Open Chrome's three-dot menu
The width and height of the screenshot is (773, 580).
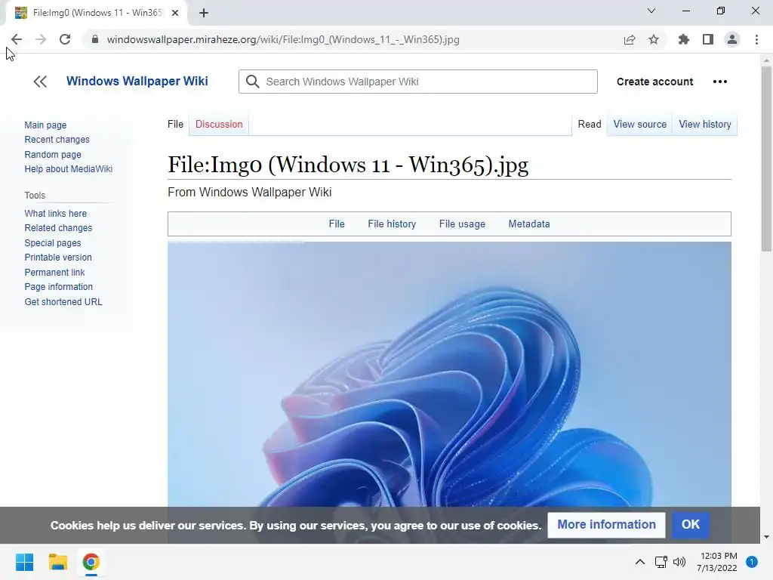[756, 39]
